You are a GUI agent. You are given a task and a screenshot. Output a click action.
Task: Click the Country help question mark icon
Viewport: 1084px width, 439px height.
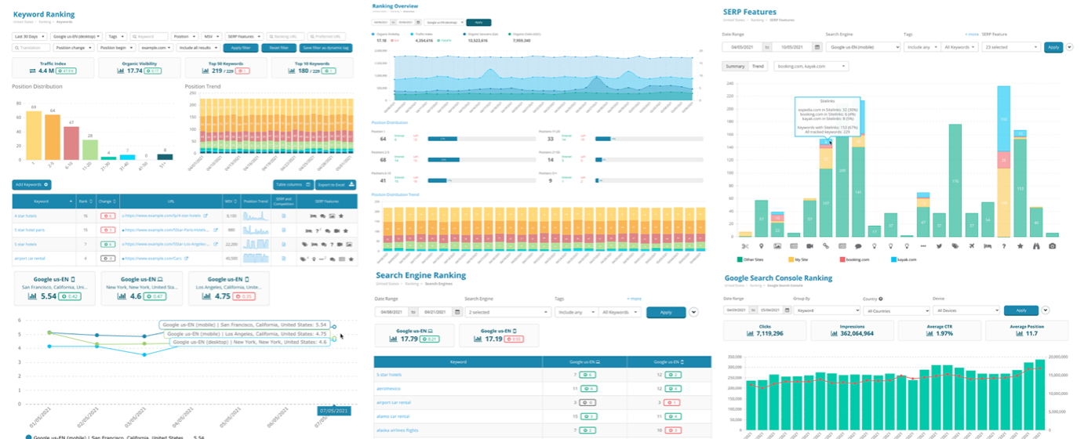pyautogui.click(x=881, y=299)
